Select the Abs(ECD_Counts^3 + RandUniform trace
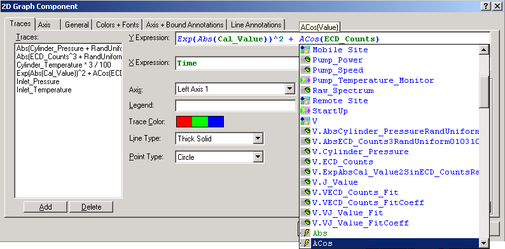Viewport: 505px width, 249px height. point(68,57)
